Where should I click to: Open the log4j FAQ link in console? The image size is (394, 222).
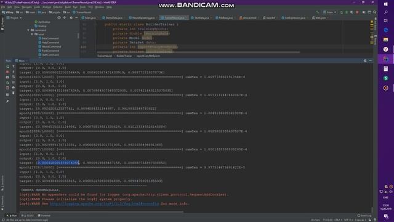click(x=104, y=203)
